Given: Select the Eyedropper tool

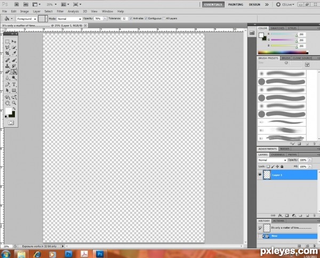Looking at the screenshot, I should pyautogui.click(x=14, y=53).
